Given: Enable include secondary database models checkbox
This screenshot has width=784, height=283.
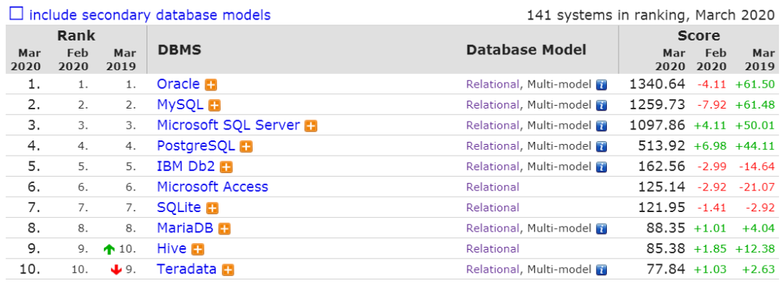Looking at the screenshot, I should (x=17, y=14).
